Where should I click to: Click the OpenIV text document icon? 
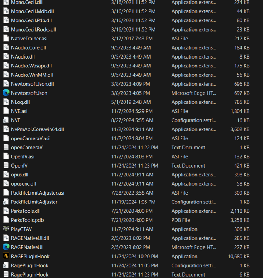click(6, 166)
